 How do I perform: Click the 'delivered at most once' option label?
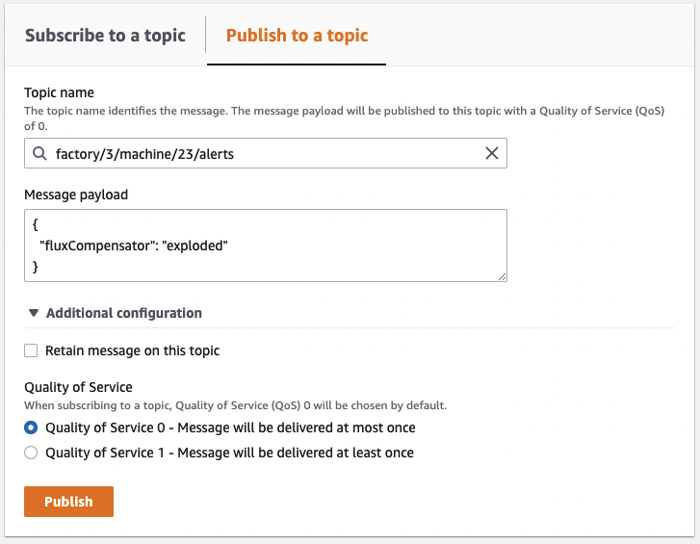click(230, 427)
